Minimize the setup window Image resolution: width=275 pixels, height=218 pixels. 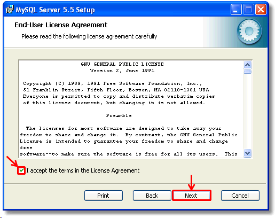click(x=236, y=10)
